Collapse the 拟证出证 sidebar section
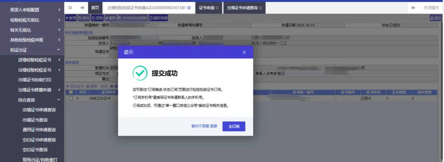This screenshot has height=162, width=444. (x=32, y=50)
